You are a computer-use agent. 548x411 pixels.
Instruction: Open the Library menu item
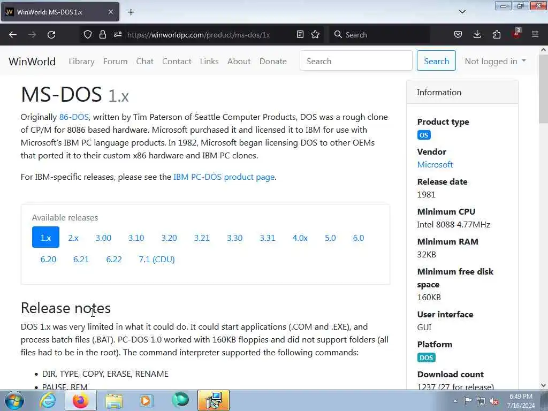pos(81,62)
